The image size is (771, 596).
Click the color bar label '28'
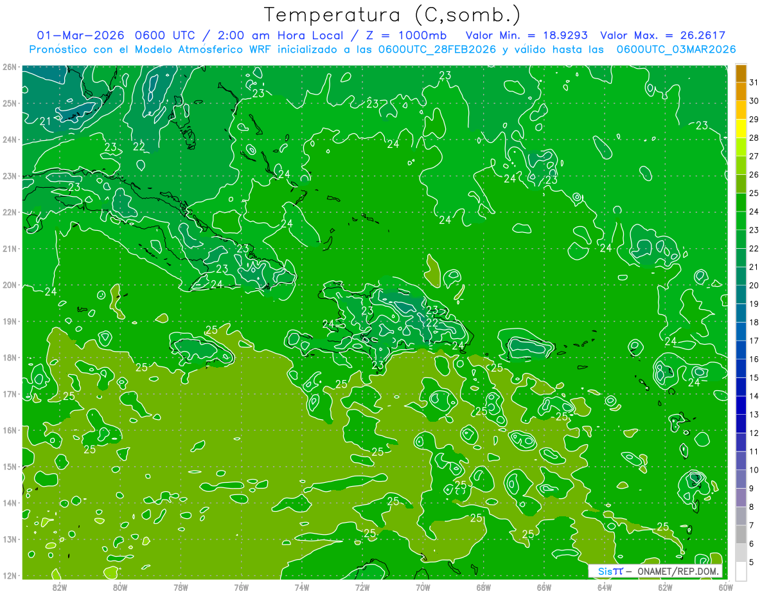tap(754, 138)
